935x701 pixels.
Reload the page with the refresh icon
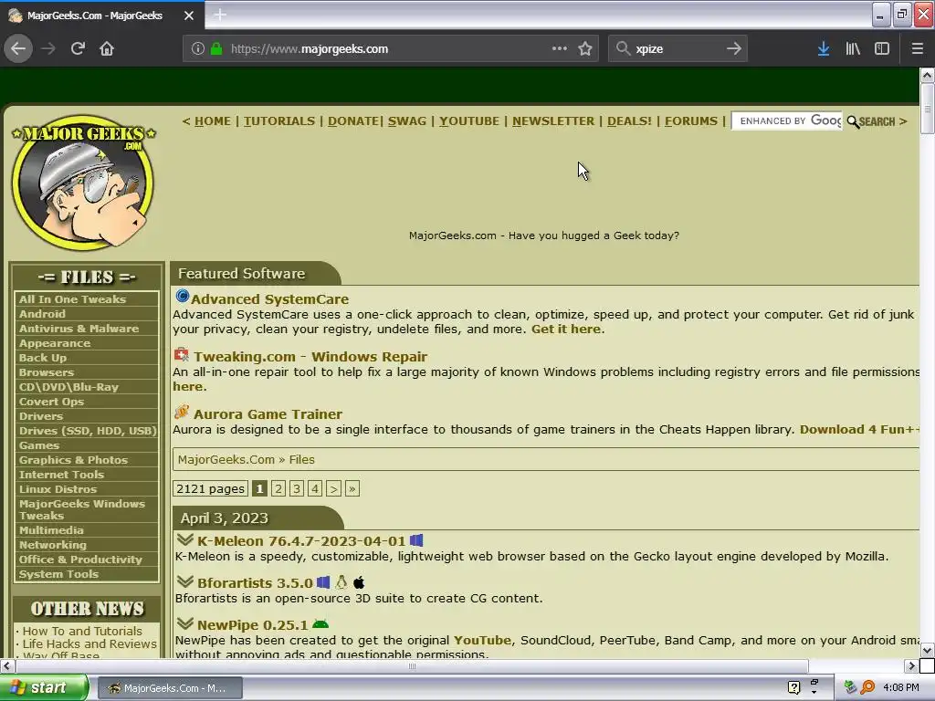coord(78,49)
